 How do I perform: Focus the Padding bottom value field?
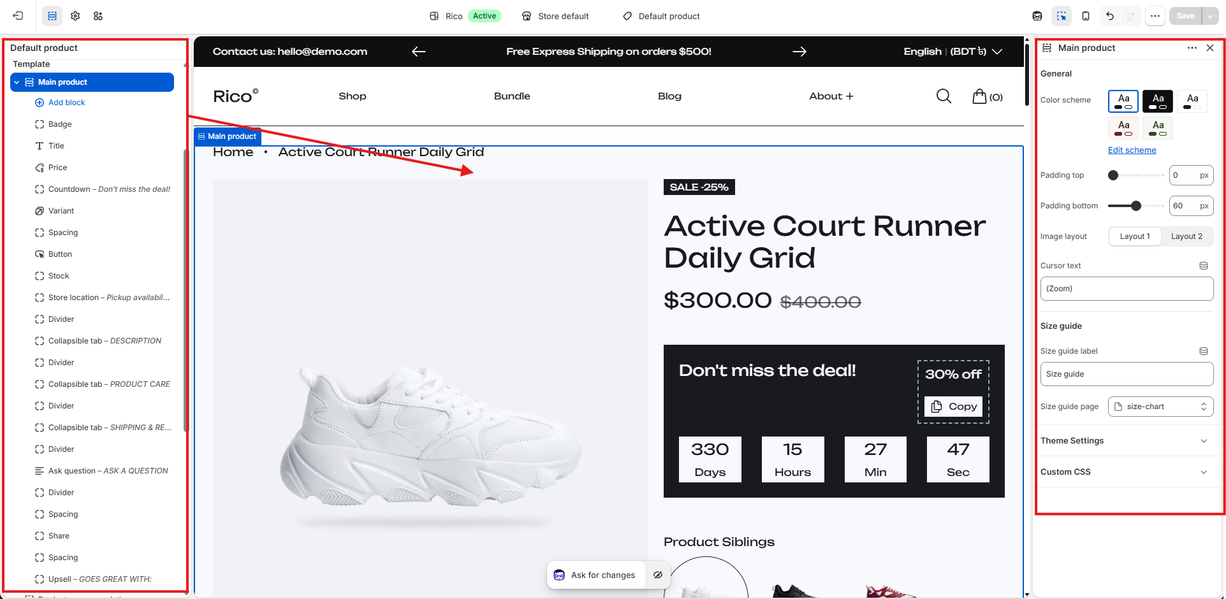point(1191,206)
